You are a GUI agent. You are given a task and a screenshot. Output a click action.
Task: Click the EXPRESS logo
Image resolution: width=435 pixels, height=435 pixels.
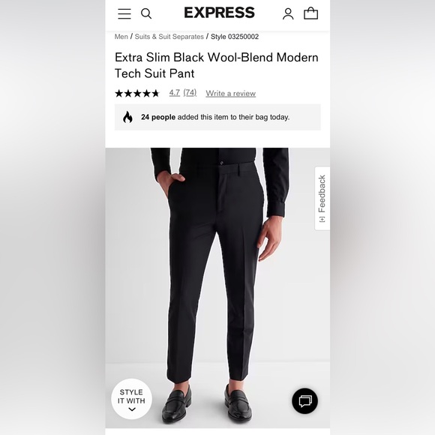click(219, 13)
